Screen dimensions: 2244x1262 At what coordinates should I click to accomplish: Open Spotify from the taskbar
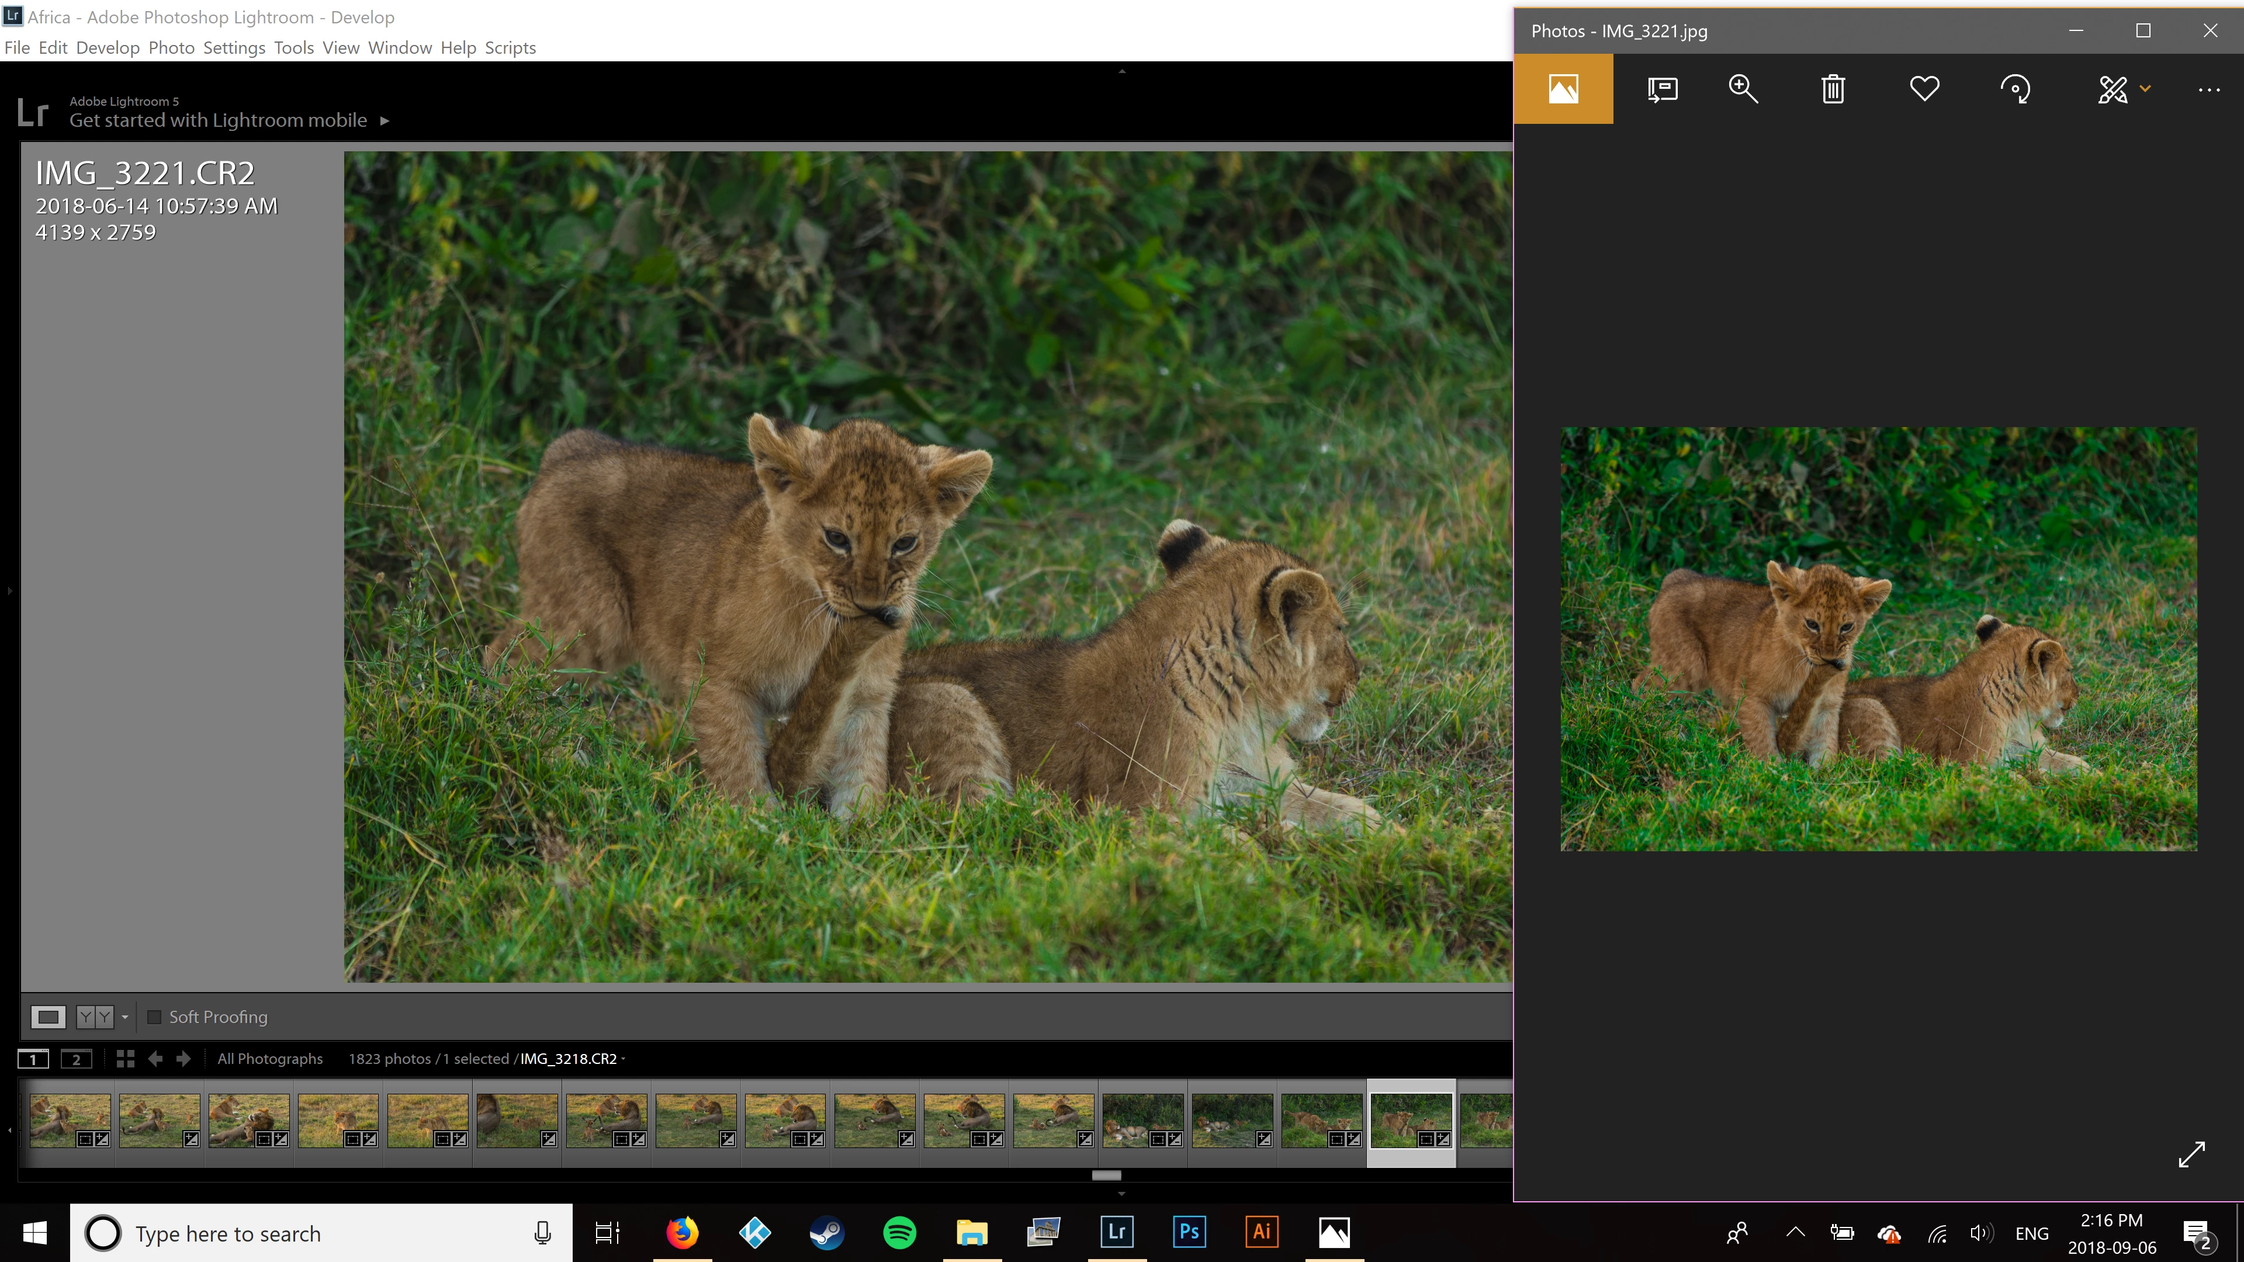[899, 1232]
